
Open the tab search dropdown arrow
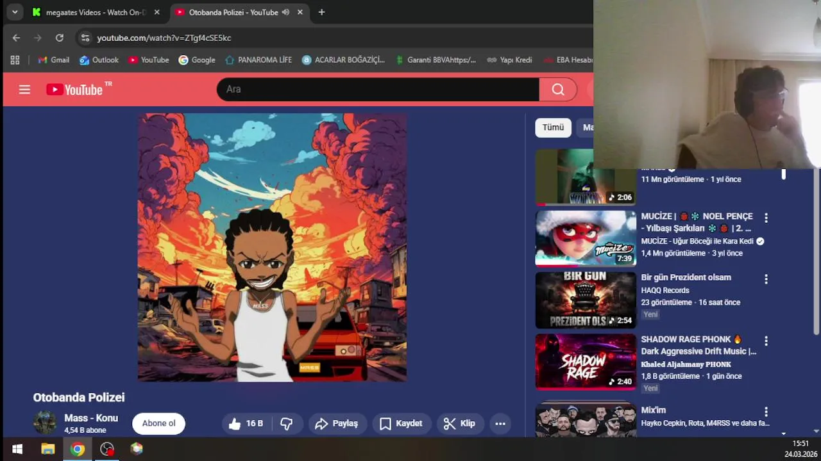[14, 12]
